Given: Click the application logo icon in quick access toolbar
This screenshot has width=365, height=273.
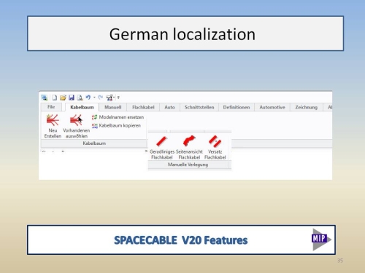Looking at the screenshot, I should pos(45,98).
